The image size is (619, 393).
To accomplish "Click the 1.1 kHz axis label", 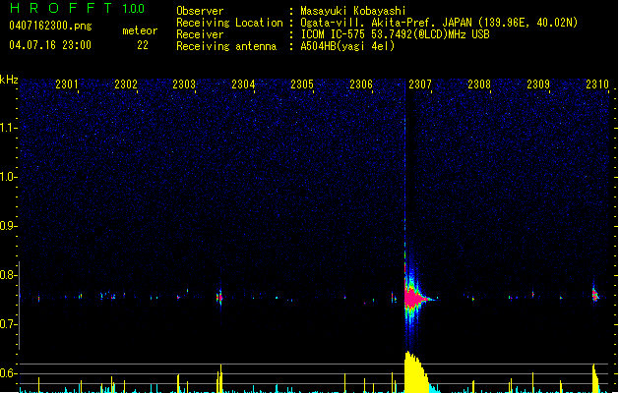I will pyautogui.click(x=8, y=128).
